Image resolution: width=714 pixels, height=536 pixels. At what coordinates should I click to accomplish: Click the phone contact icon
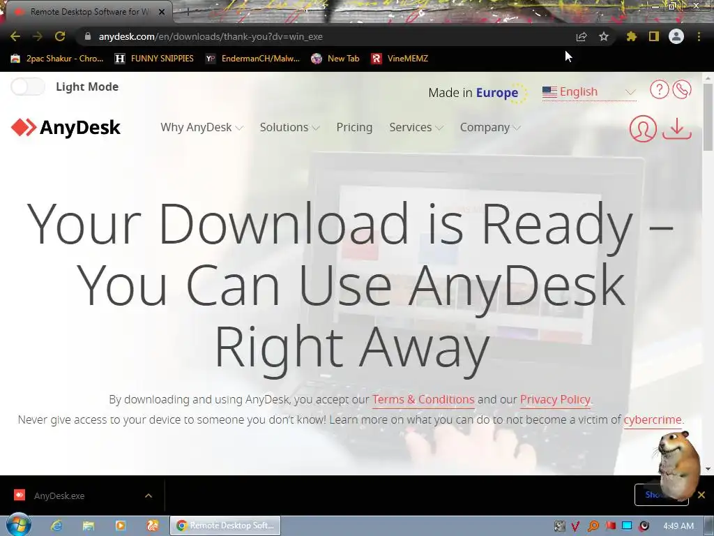[682, 89]
